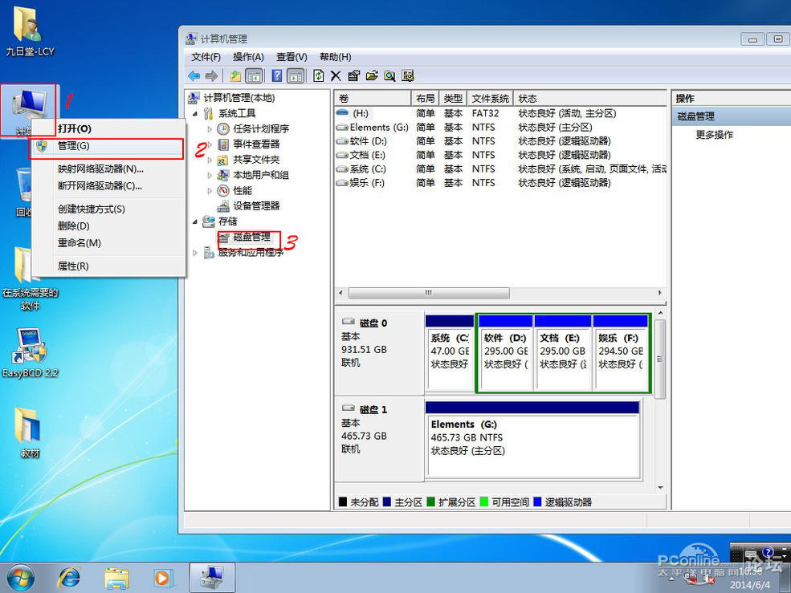Open EasyBCD 2.2 desktop shortcut
The height and width of the screenshot is (593, 791).
coord(30,353)
